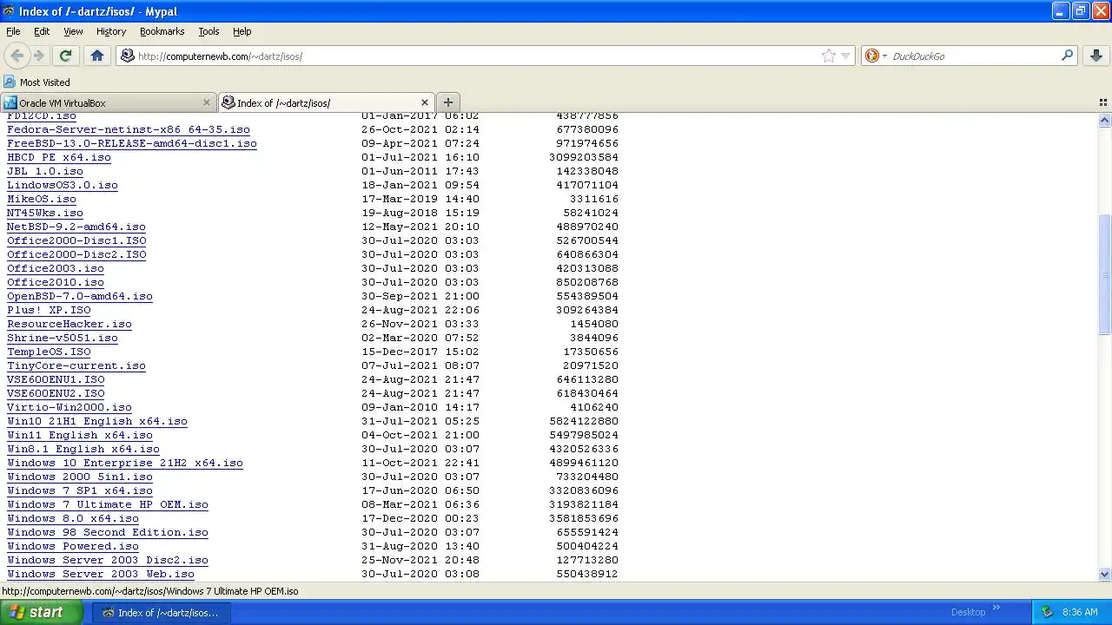
Task: Open the Downloads arrow button
Action: point(1096,56)
